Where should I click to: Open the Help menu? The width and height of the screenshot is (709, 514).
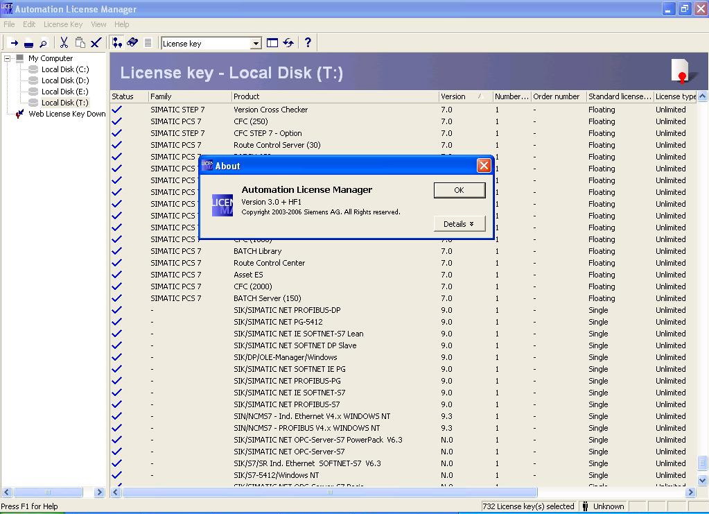(122, 24)
